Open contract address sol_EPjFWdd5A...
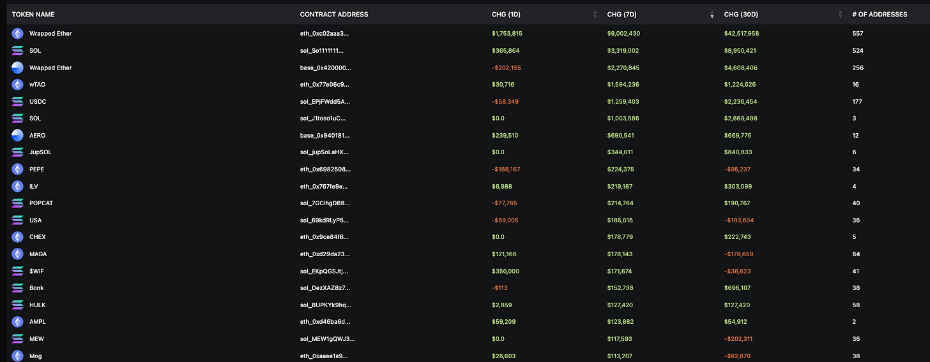Screen dimensions: 930x362 pos(325,101)
